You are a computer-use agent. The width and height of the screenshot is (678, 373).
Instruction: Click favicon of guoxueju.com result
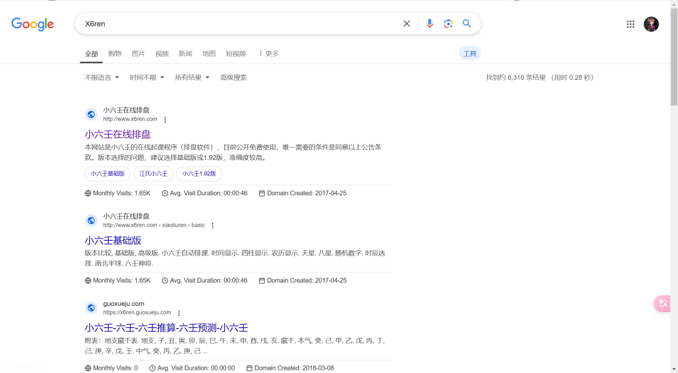pyautogui.click(x=91, y=308)
